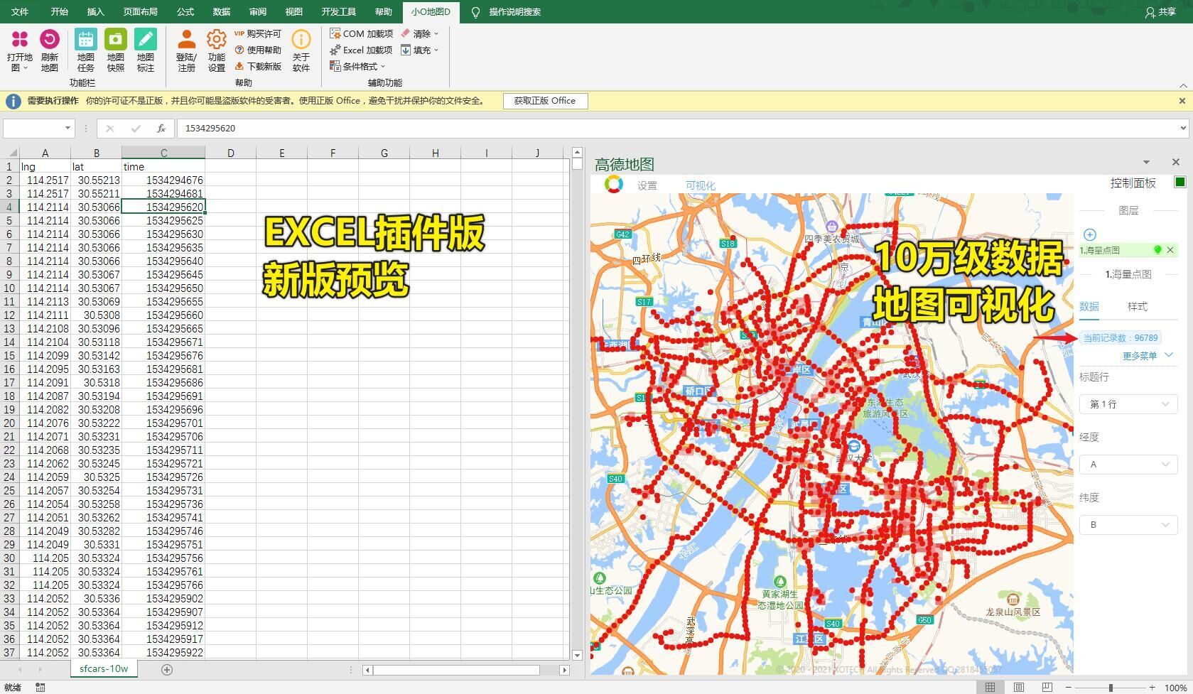
Task: Switch to the 插入 insert ribbon tab
Action: [x=95, y=12]
